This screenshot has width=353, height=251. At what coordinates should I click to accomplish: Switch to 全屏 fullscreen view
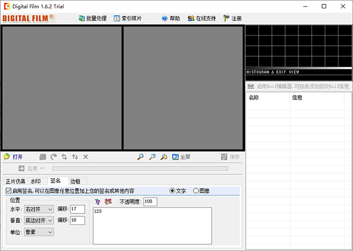pos(181,157)
